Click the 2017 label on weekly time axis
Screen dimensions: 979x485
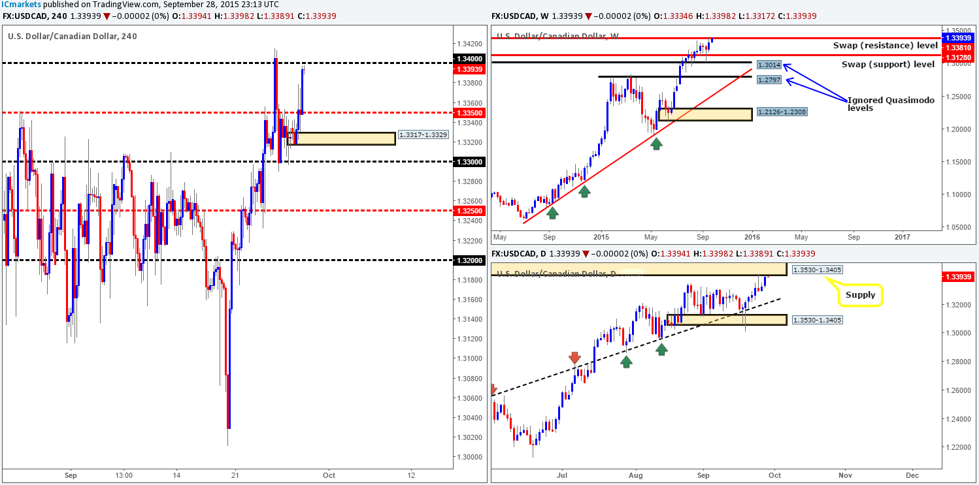tap(902, 237)
